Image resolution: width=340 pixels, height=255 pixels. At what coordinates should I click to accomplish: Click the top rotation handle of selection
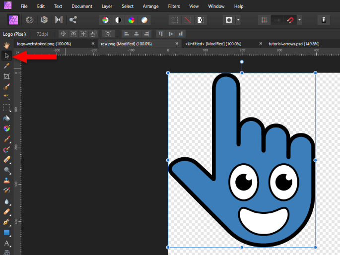pyautogui.click(x=242, y=62)
